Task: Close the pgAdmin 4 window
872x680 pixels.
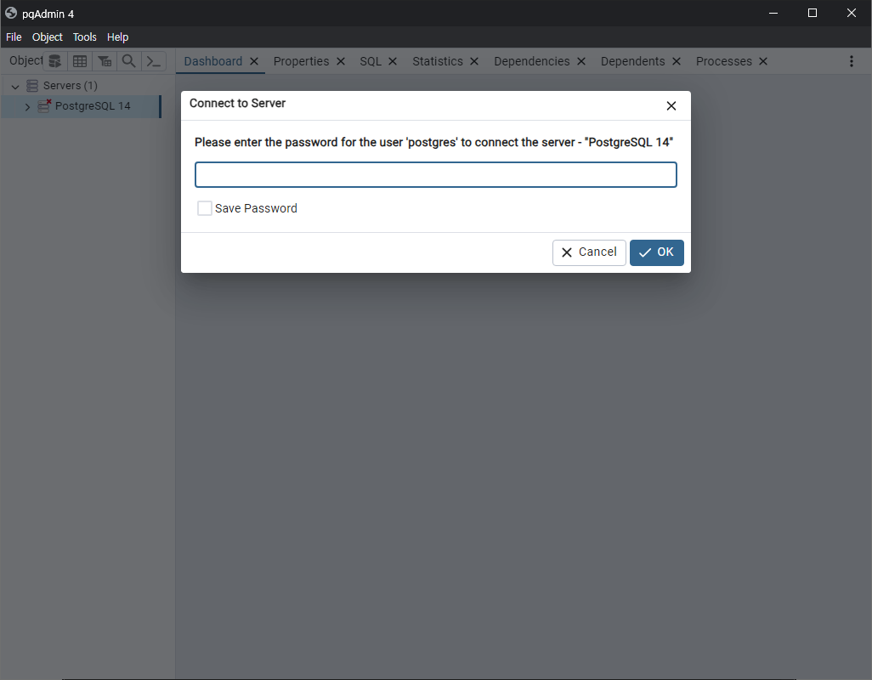Action: (x=852, y=13)
